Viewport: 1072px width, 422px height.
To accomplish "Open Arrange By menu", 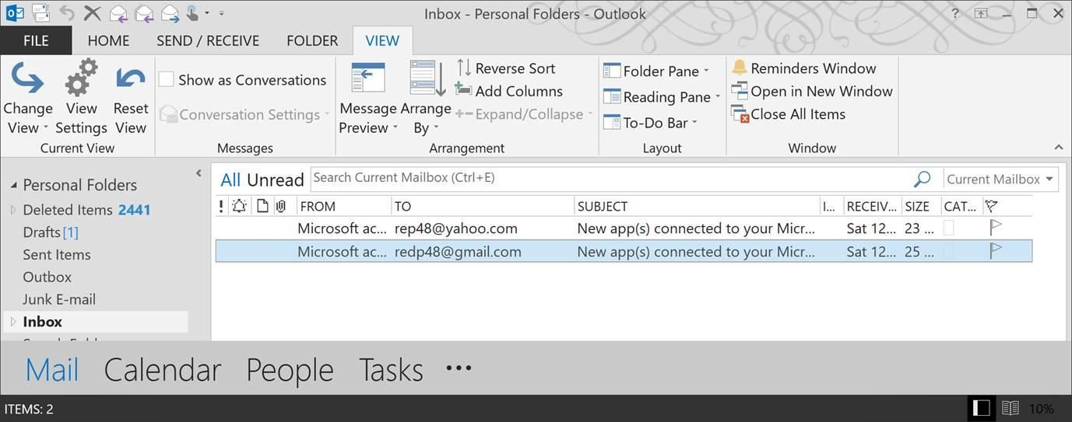I will 426,98.
